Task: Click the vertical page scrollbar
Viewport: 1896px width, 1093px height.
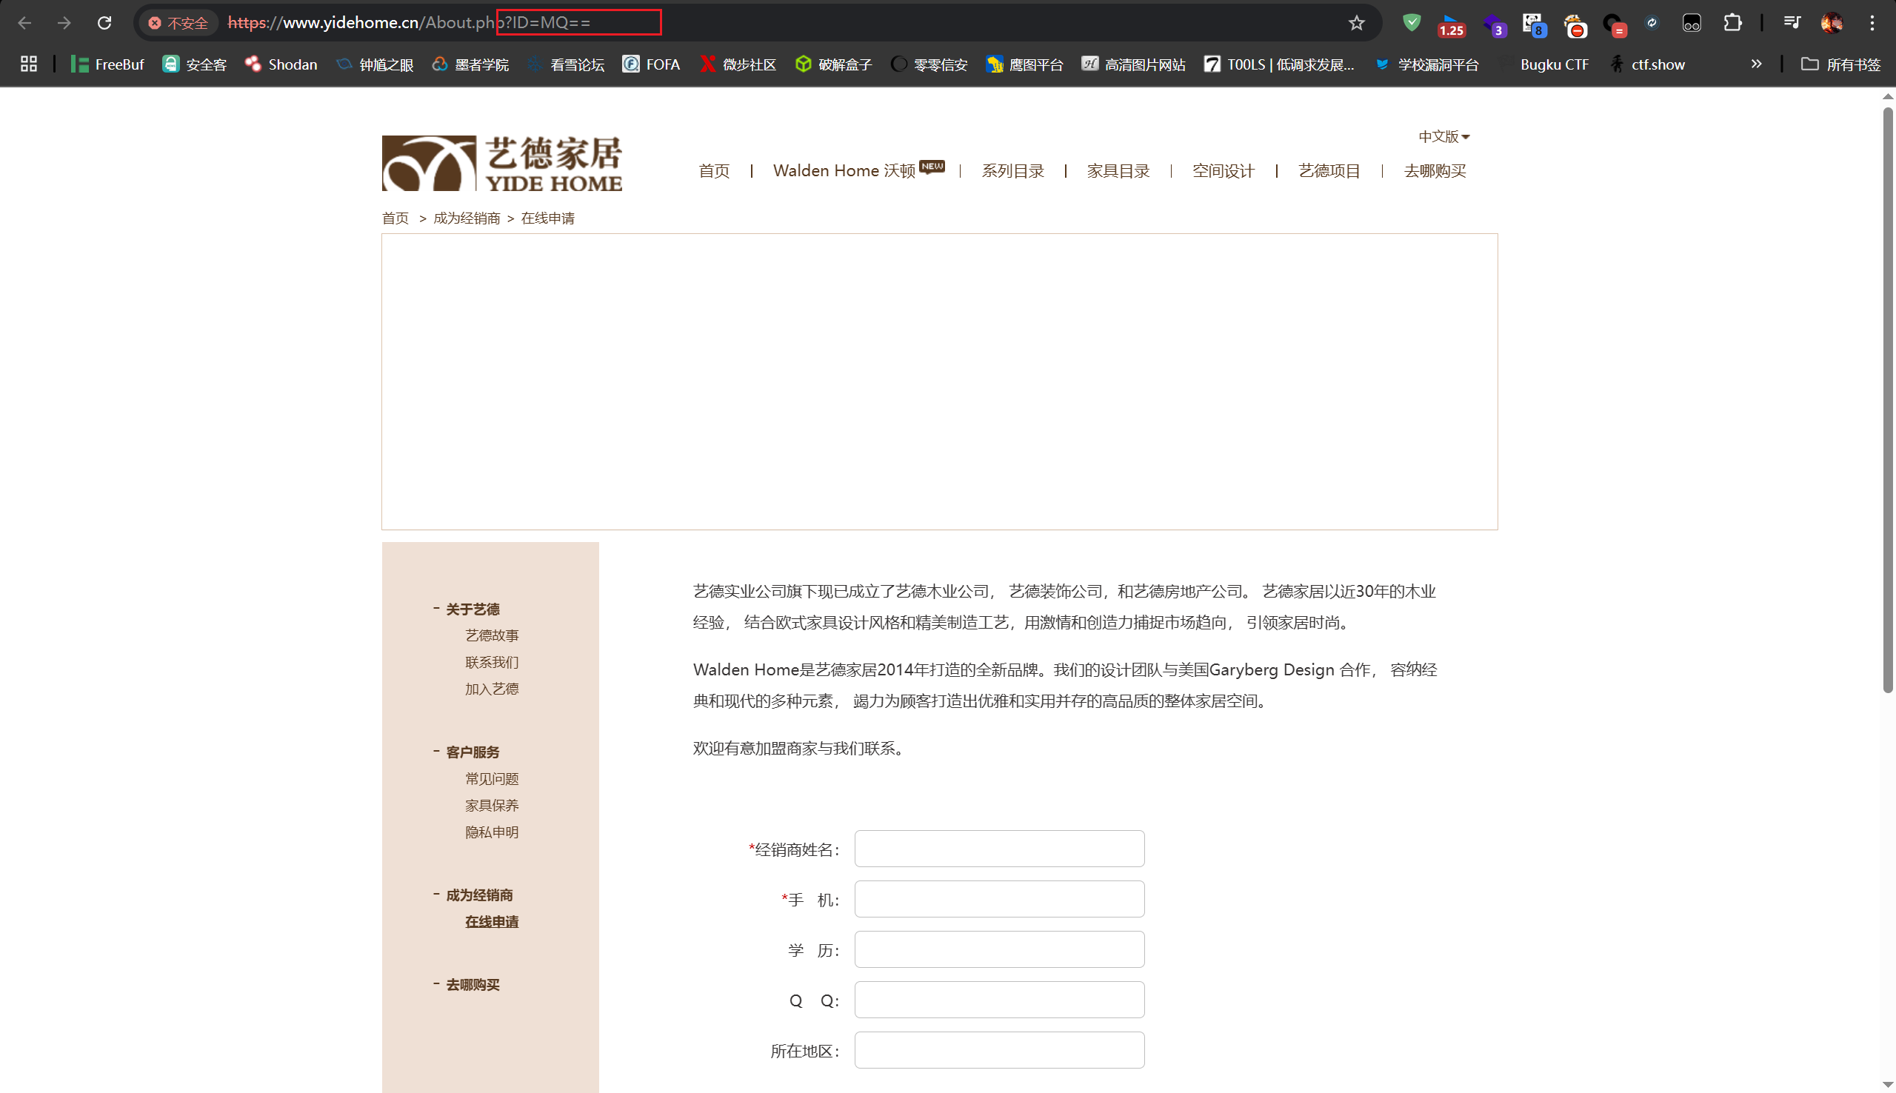Action: (1887, 398)
